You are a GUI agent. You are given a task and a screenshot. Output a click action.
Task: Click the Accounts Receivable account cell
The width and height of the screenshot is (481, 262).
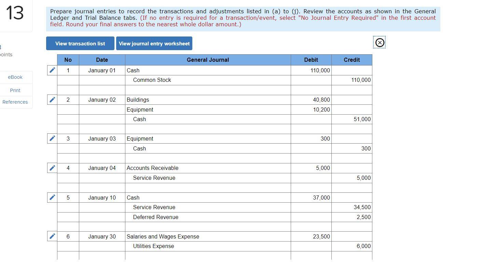tap(208, 168)
